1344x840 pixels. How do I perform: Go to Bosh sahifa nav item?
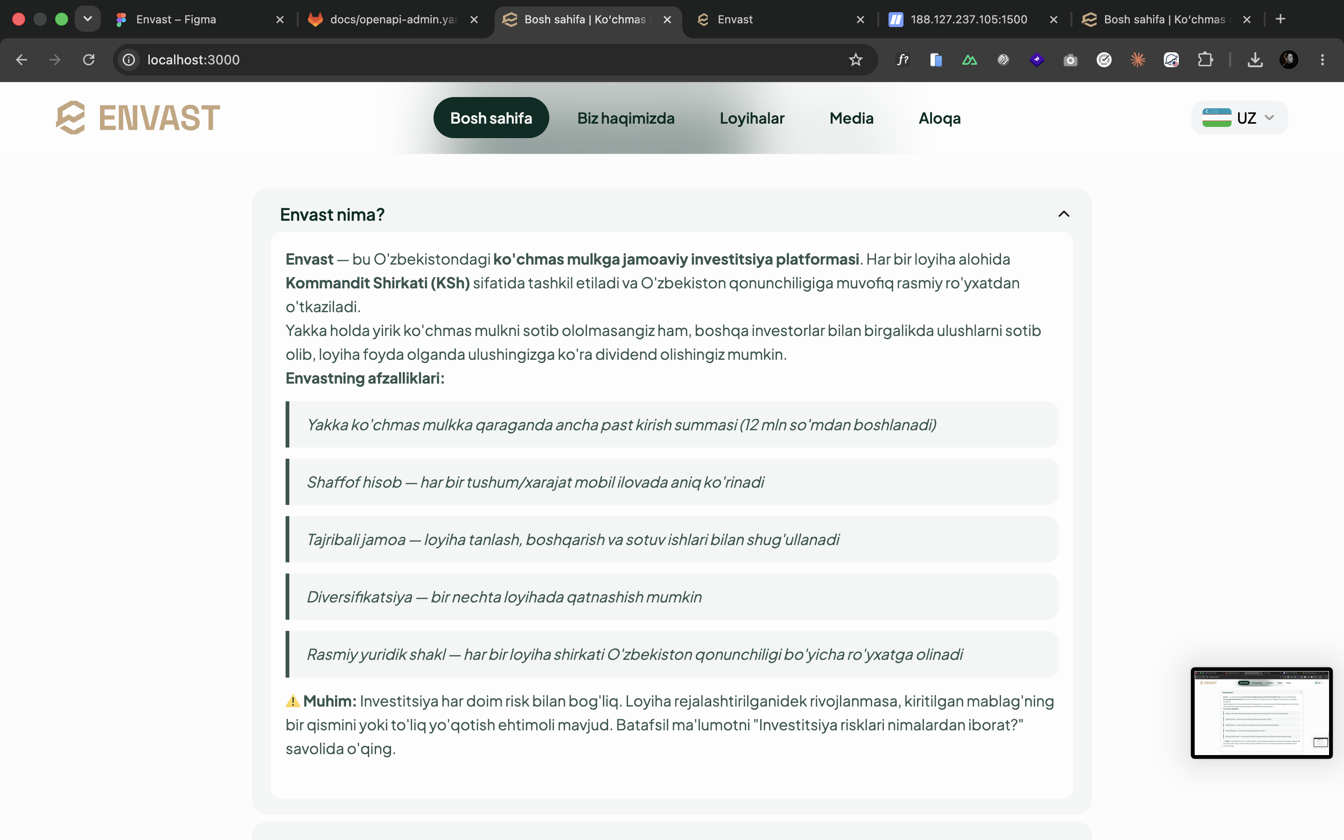coord(491,118)
